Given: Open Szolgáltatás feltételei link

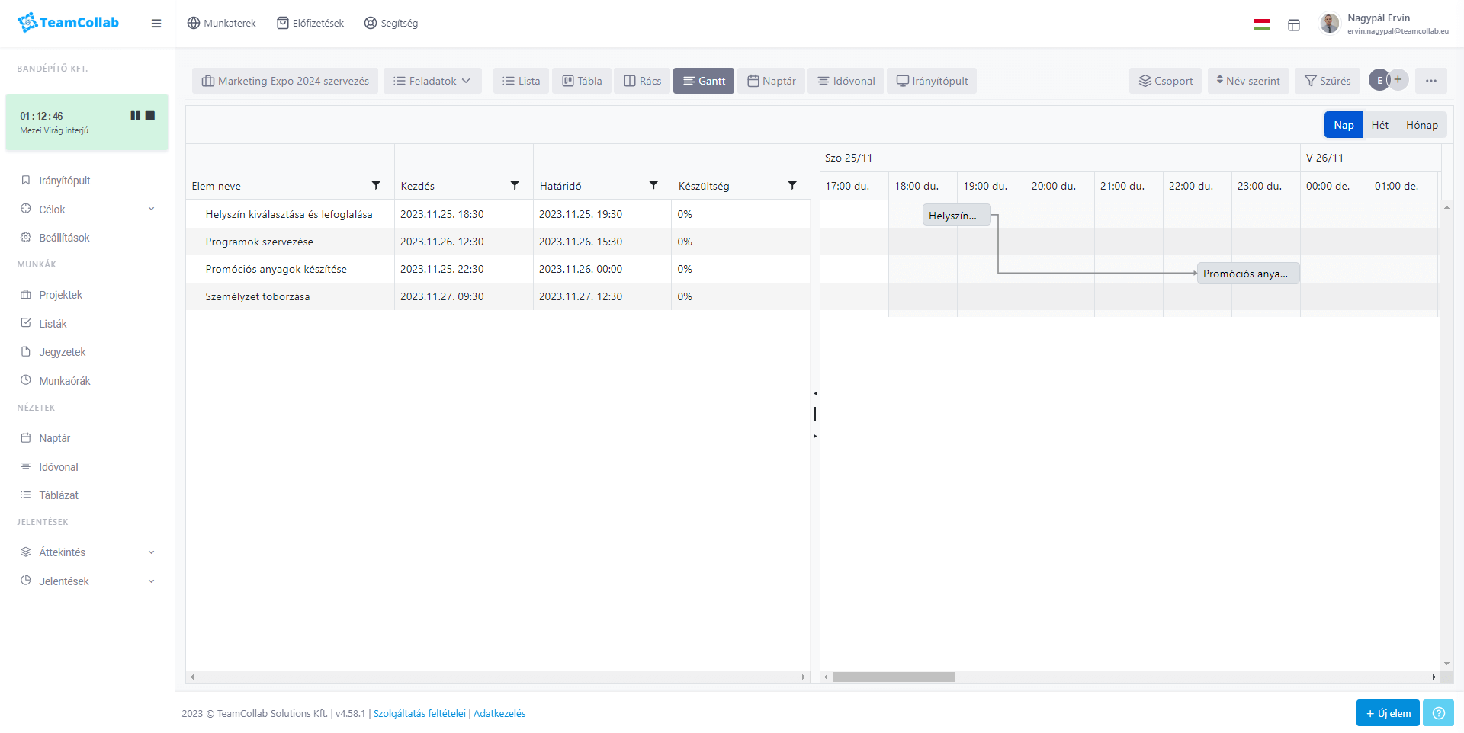Looking at the screenshot, I should (x=419, y=714).
